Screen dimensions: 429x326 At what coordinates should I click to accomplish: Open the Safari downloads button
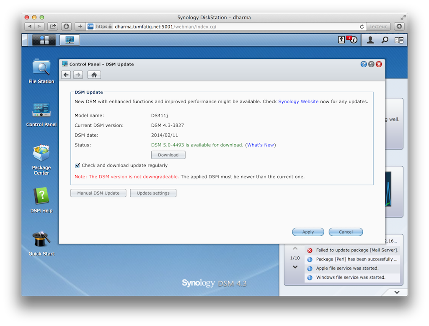pos(399,26)
